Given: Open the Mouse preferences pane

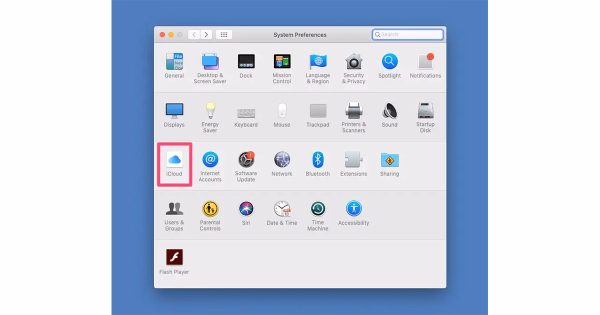Looking at the screenshot, I should [x=282, y=115].
